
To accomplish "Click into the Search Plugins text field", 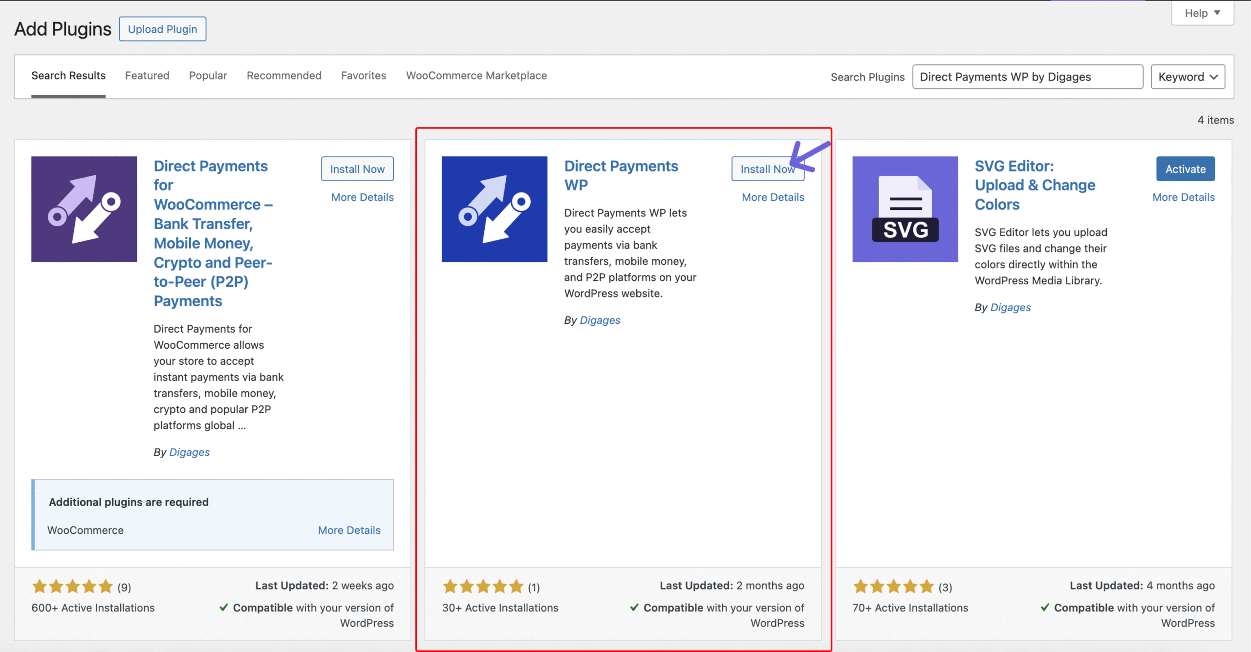I will pos(1027,77).
